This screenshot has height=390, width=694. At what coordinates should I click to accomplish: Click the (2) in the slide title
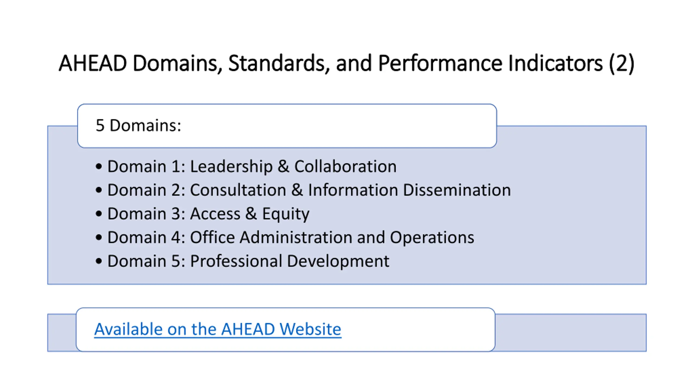point(621,63)
